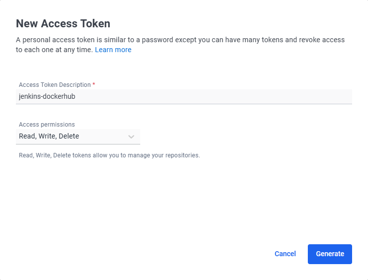This screenshot has height=280, width=368.
Task: Click the red required asterisk
Action: [93, 84]
